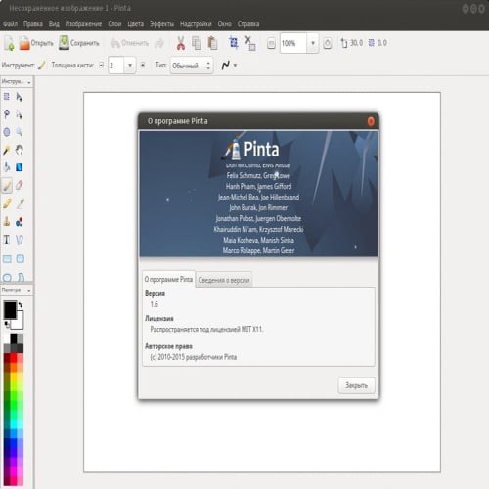Zoom in using toolbar icon
Screen dimensions: 489x489
pyautogui.click(x=328, y=43)
